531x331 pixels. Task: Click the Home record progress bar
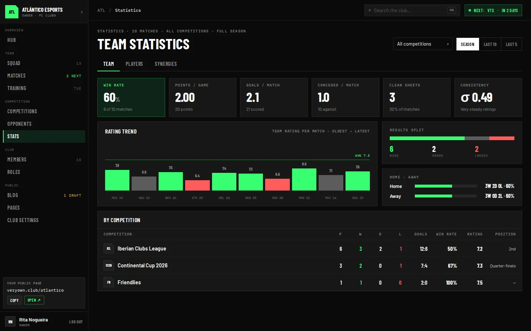[446, 186]
